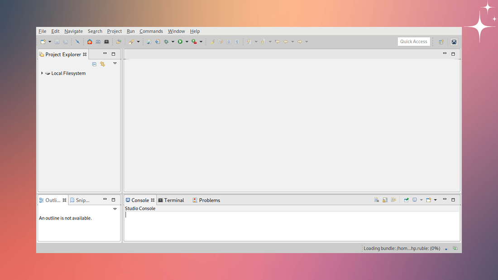Open the Run configurations dropdown arrow
Image resolution: width=498 pixels, height=280 pixels.
point(187,42)
